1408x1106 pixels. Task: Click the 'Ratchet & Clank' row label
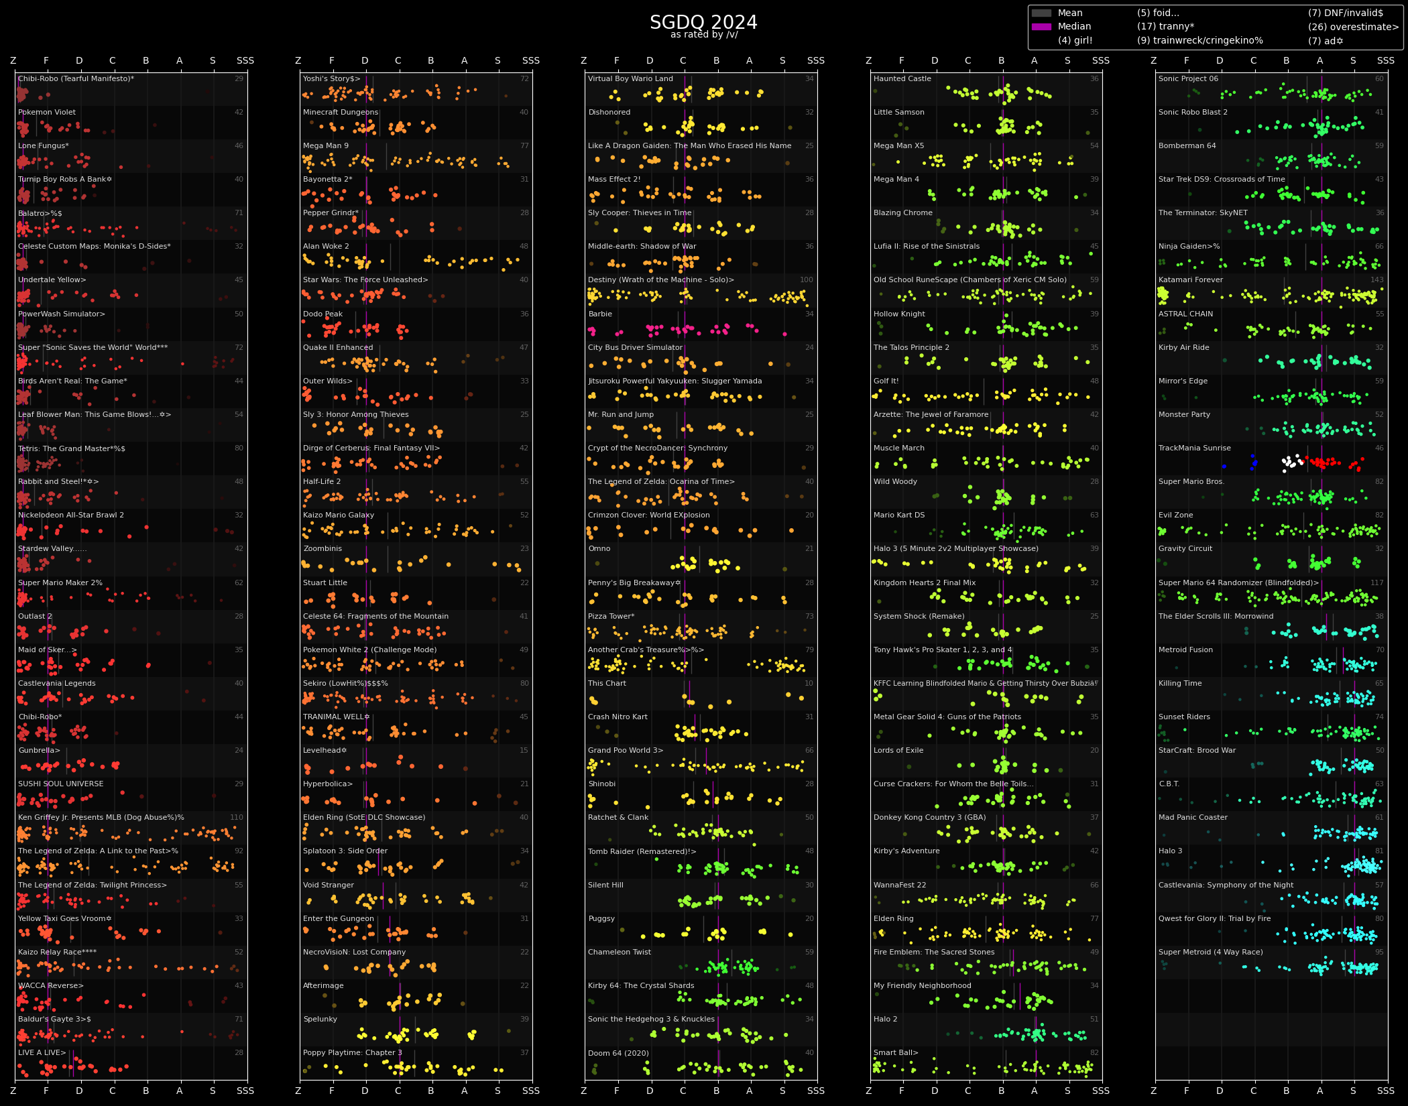[618, 817]
